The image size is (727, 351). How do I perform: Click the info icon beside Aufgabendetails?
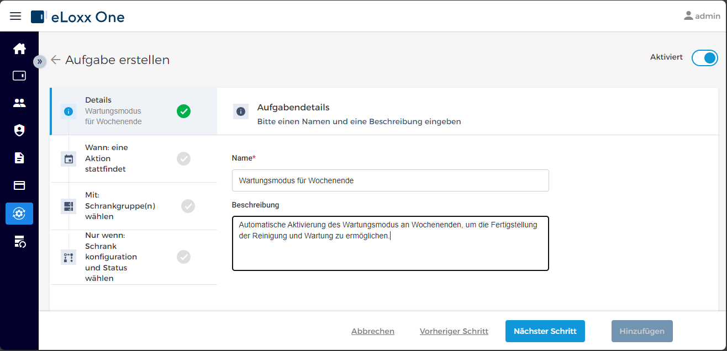click(241, 111)
